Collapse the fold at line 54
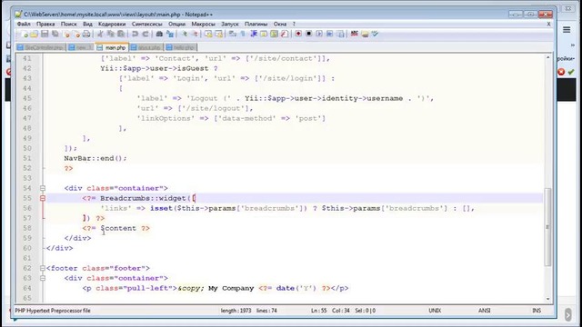Image resolution: width=582 pixels, height=327 pixels. click(x=43, y=188)
